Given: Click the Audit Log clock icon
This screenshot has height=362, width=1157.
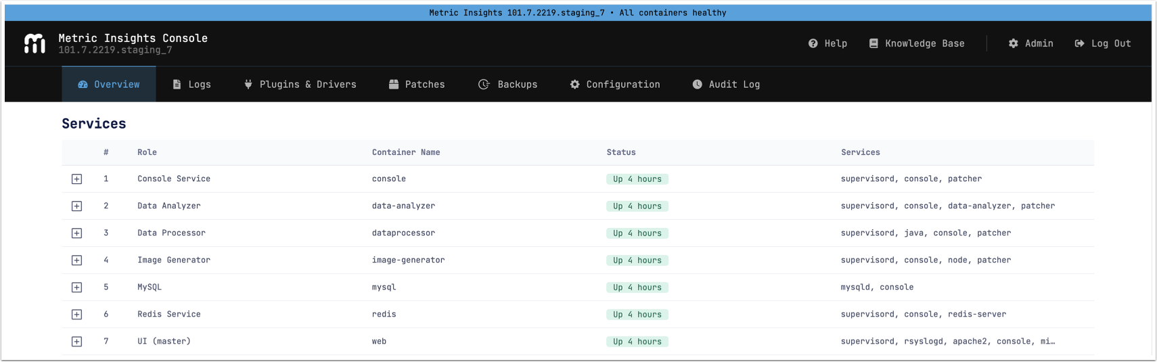Looking at the screenshot, I should coord(697,85).
